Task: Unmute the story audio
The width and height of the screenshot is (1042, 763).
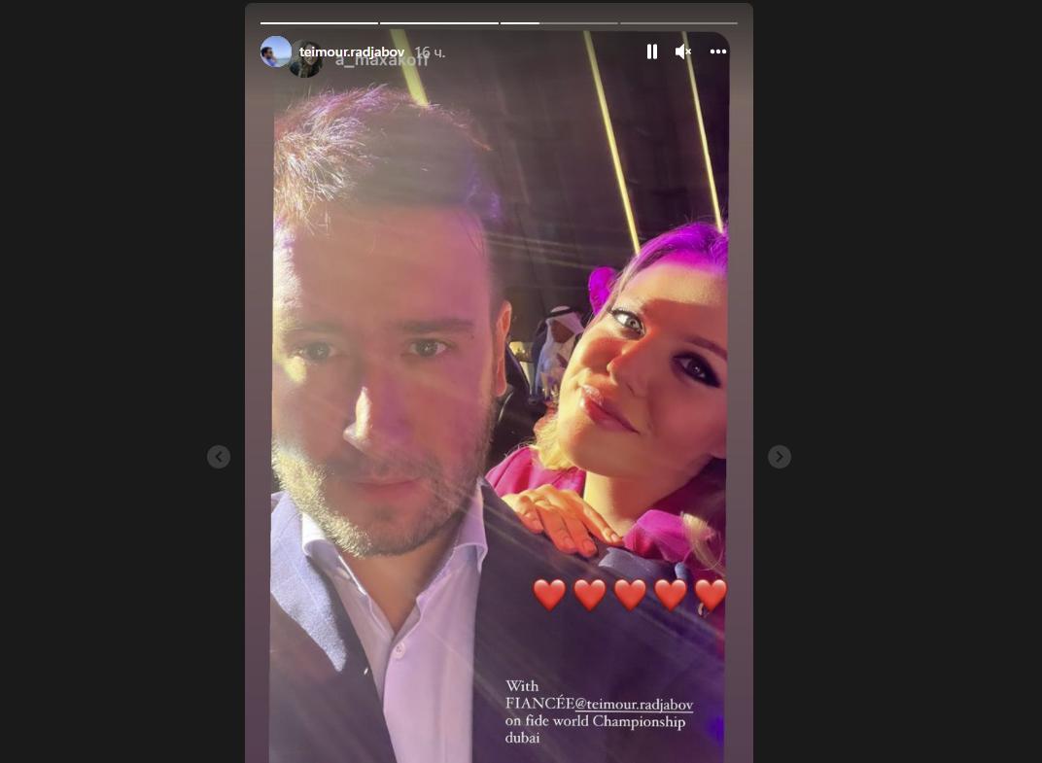Action: point(683,52)
